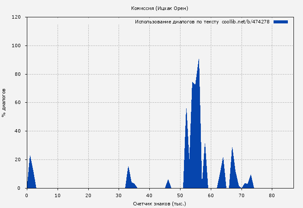The width and height of the screenshot is (303, 208).
Task: Click the vertical axis label "% диалогов"
Action: pyautogui.click(x=4, y=102)
